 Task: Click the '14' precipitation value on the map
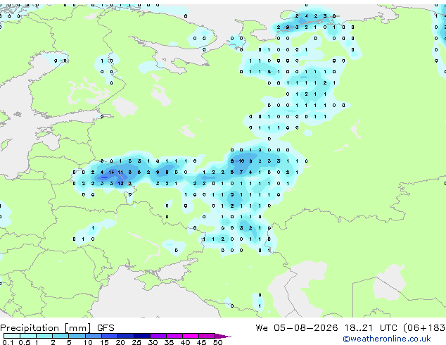(x=111, y=172)
